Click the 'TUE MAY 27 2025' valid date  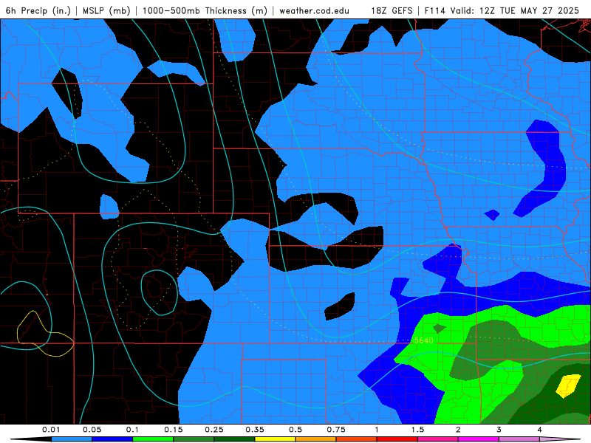(539, 10)
